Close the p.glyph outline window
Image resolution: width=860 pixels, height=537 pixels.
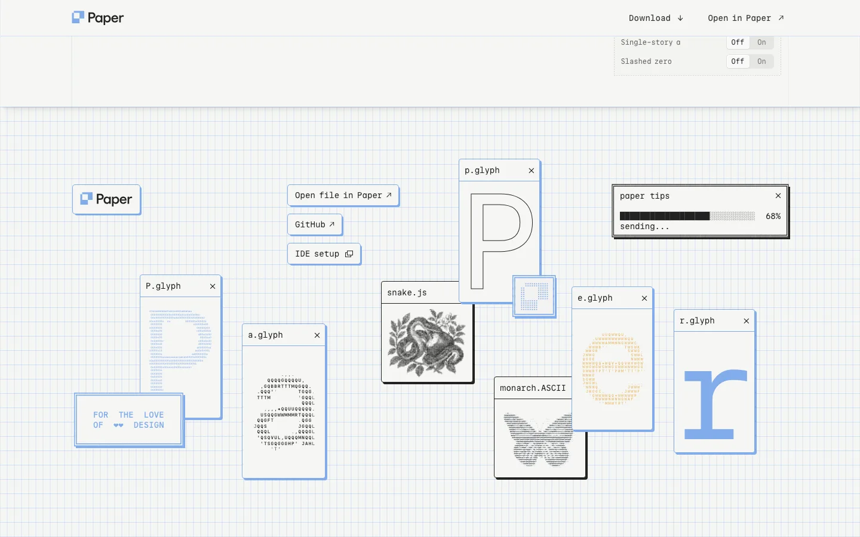[x=532, y=171]
